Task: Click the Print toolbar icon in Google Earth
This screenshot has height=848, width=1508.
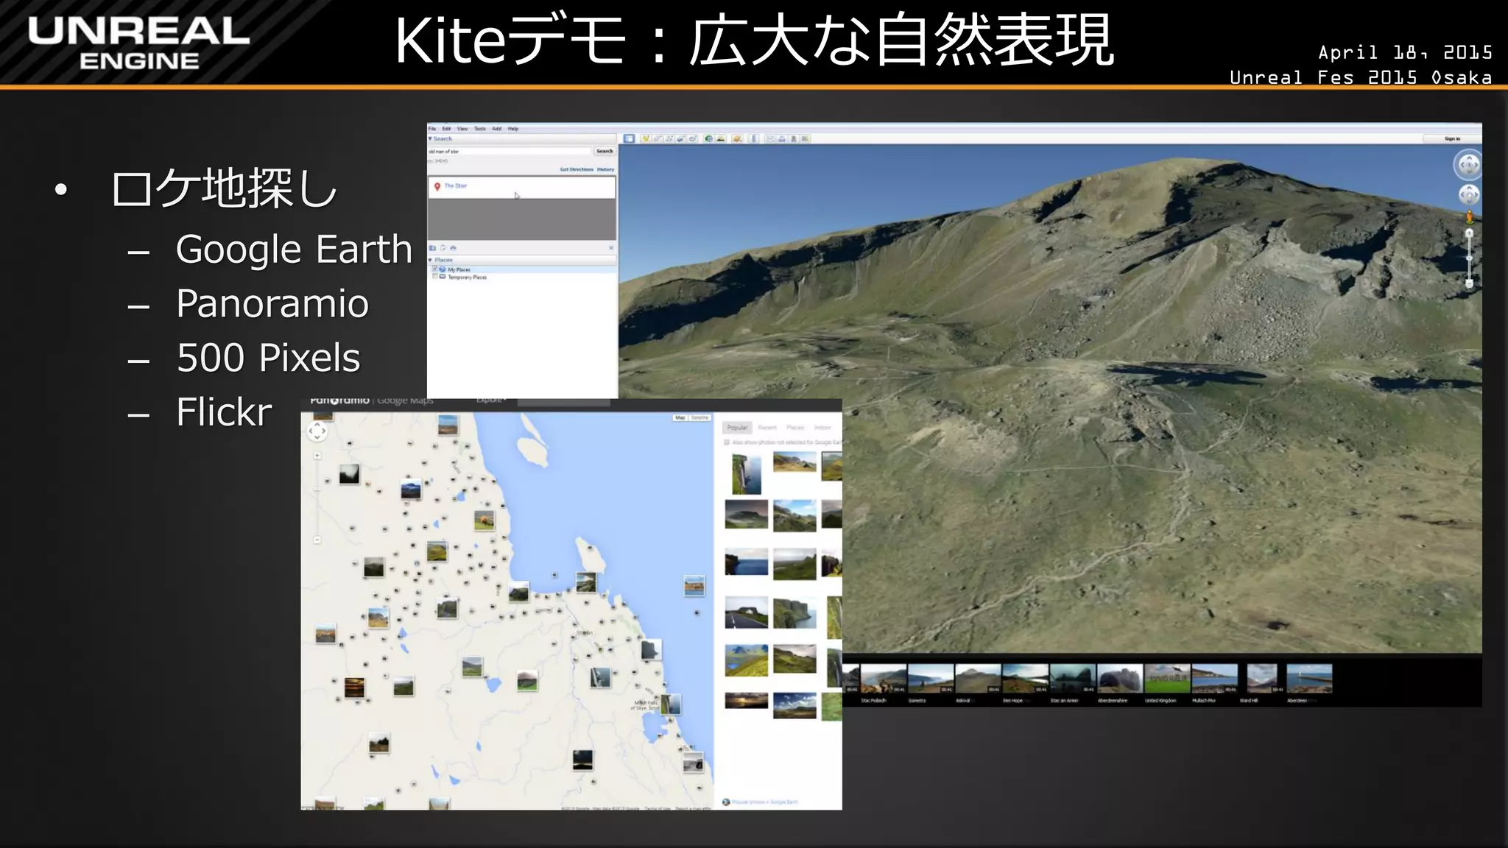Action: tap(782, 138)
